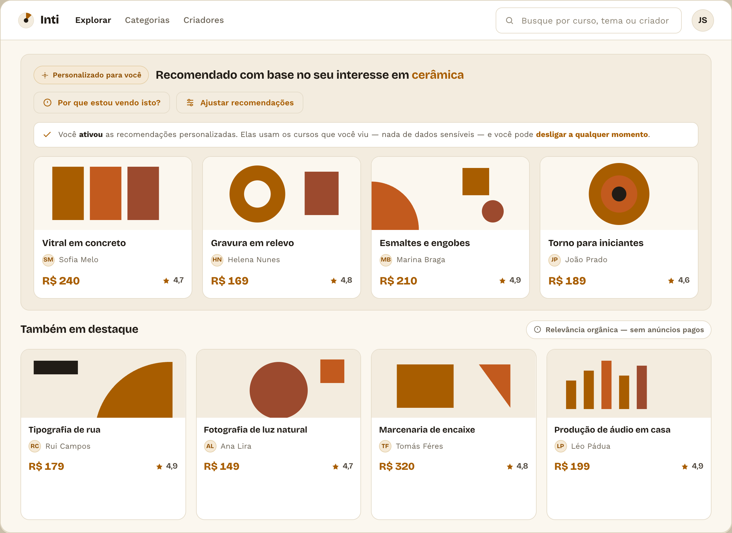Open the JS user avatar

tap(703, 20)
